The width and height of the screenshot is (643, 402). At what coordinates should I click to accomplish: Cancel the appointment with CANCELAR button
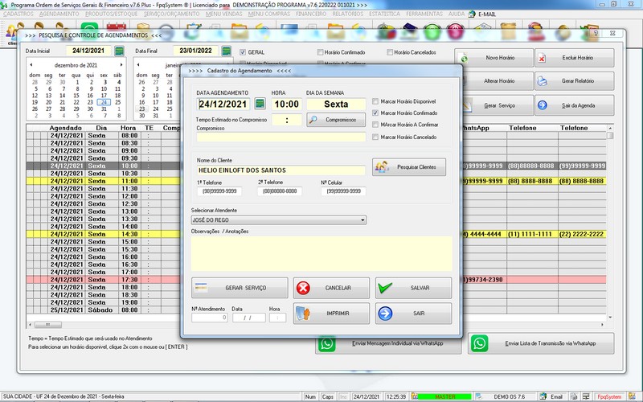[x=331, y=288]
